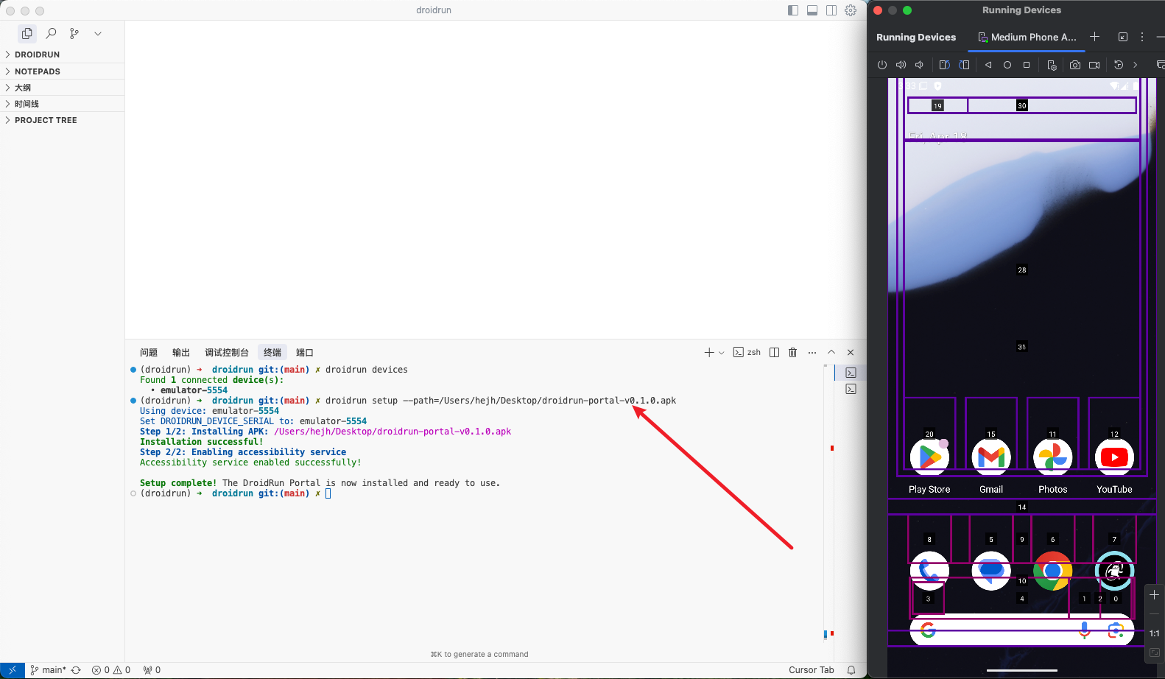Toggle the secondary sidebar layout button

pos(831,10)
